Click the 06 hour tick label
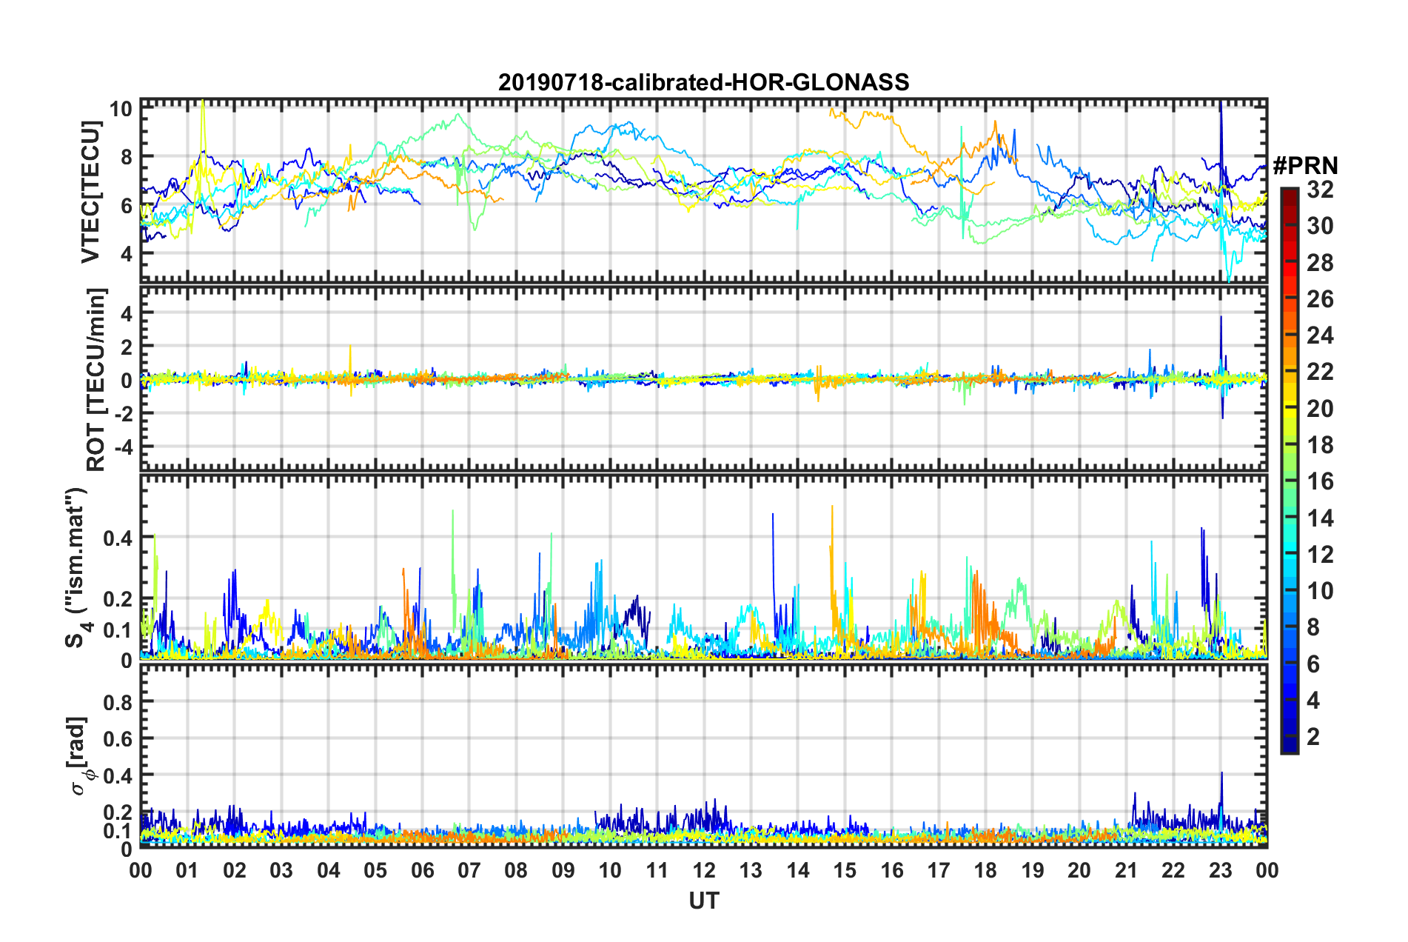Image resolution: width=1408 pixels, height=942 pixels. [423, 870]
